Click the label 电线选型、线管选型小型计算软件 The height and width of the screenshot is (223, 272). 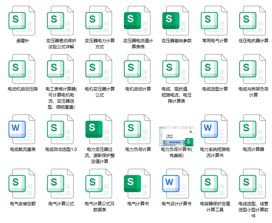(253, 210)
